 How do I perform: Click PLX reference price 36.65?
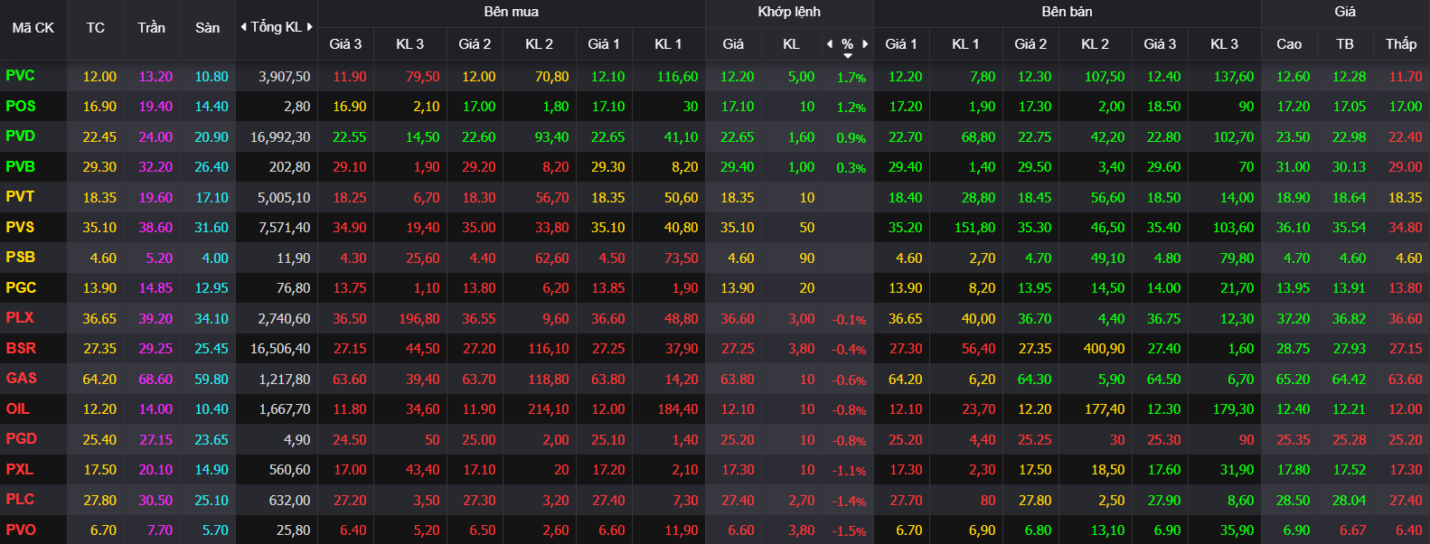[99, 319]
